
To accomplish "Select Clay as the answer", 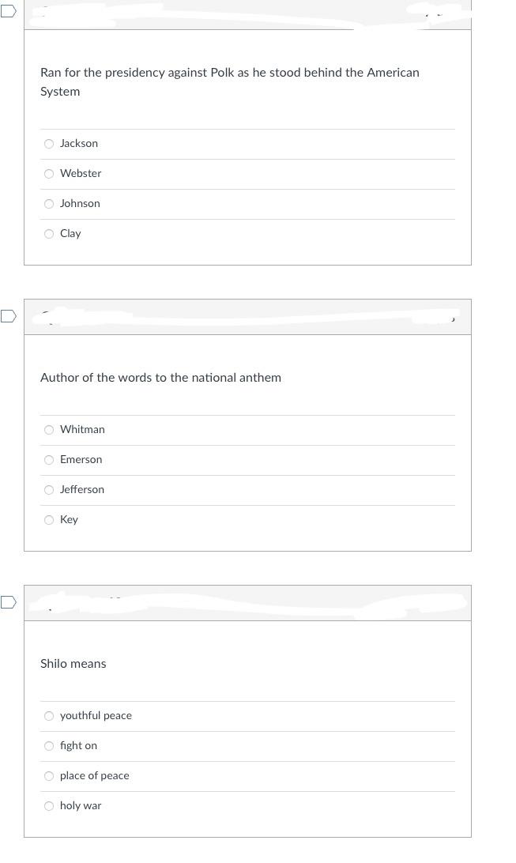I will 49,234.
